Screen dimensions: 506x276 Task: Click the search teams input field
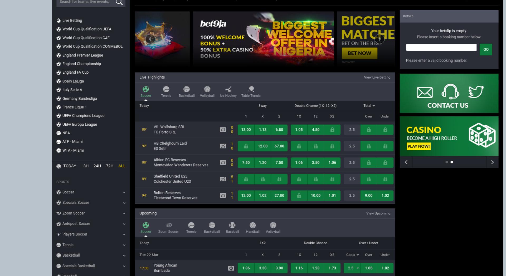(86, 2)
